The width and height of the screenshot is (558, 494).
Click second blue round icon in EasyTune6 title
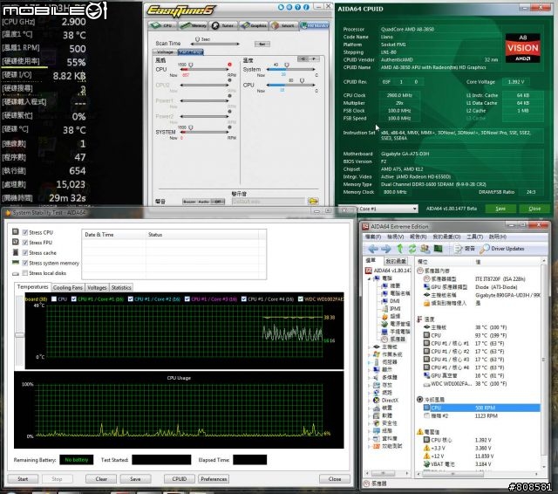289,7
